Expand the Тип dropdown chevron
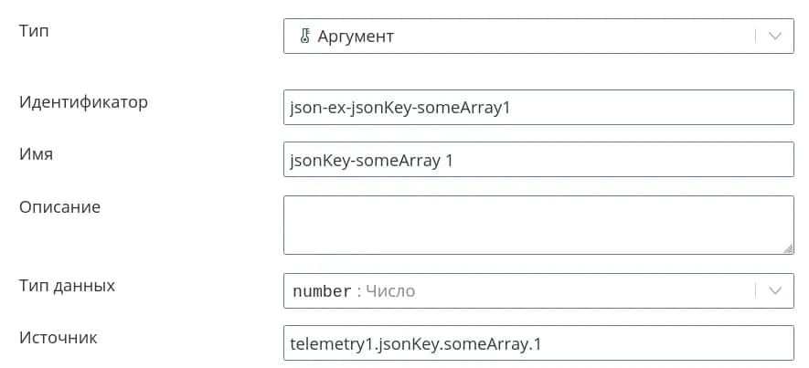 775,37
